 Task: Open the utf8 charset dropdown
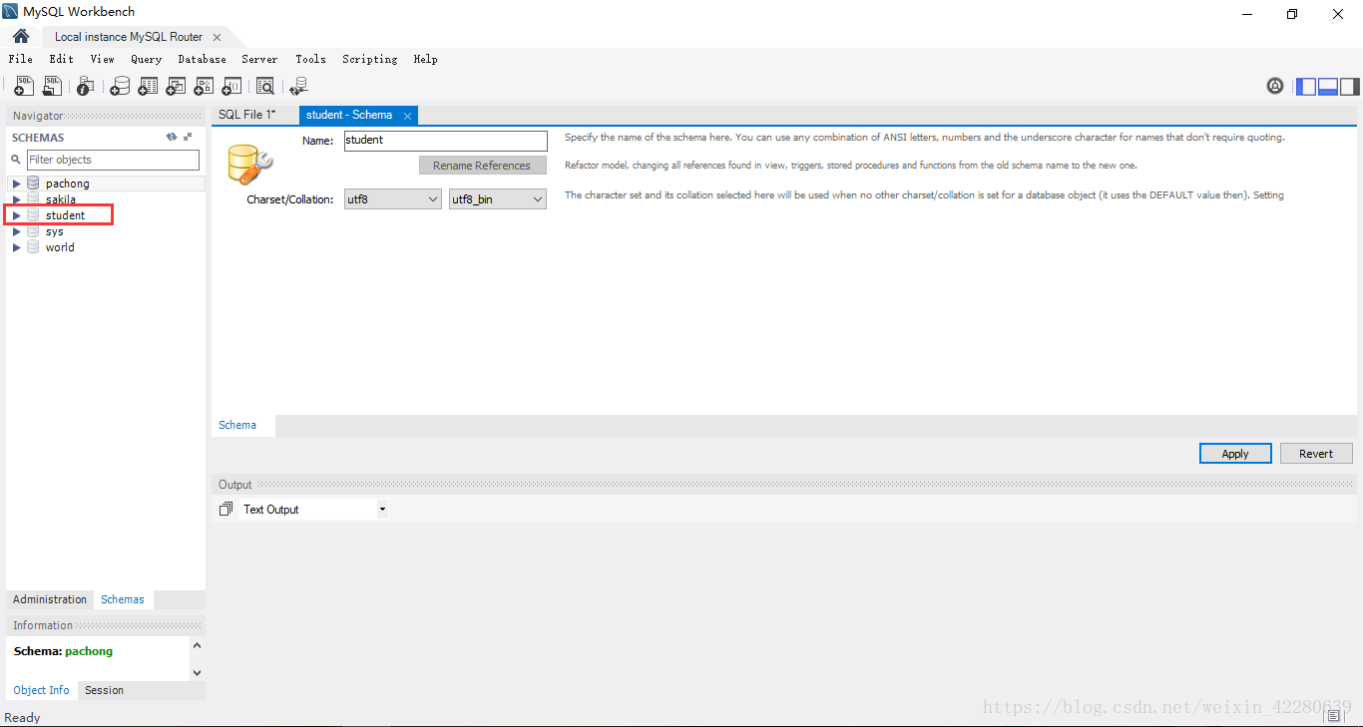coord(392,199)
